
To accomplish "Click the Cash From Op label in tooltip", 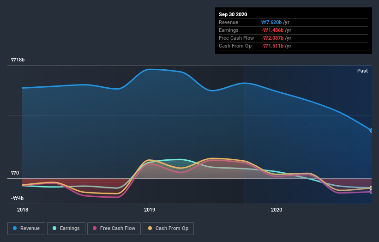I will [x=235, y=46].
